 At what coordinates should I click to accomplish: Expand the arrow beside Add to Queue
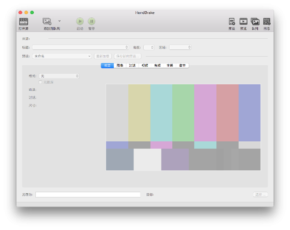[x=60, y=21]
